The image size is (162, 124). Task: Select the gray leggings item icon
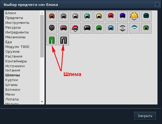coord(64,40)
